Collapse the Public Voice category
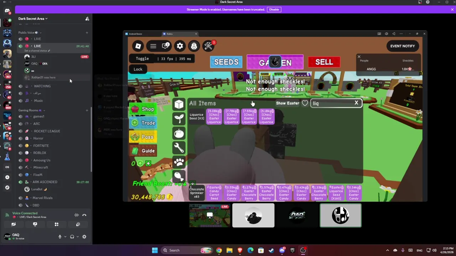The width and height of the screenshot is (456, 256). pos(30,33)
